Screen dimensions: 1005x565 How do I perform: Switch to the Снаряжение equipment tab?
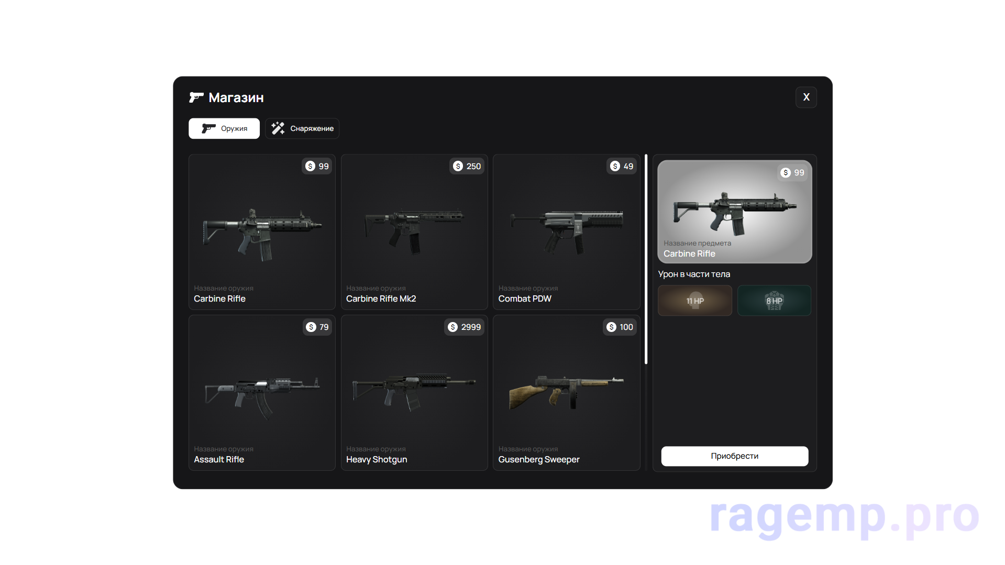(302, 128)
